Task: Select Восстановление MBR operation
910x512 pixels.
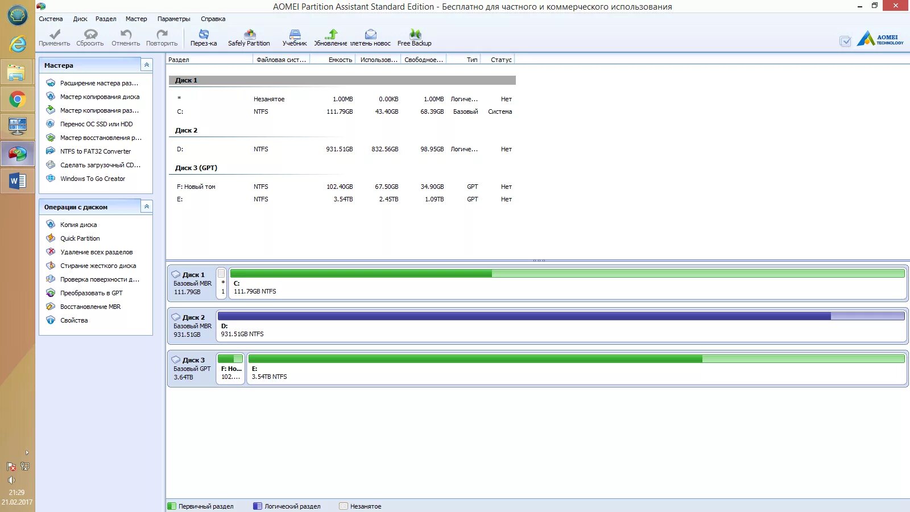Action: coord(90,307)
